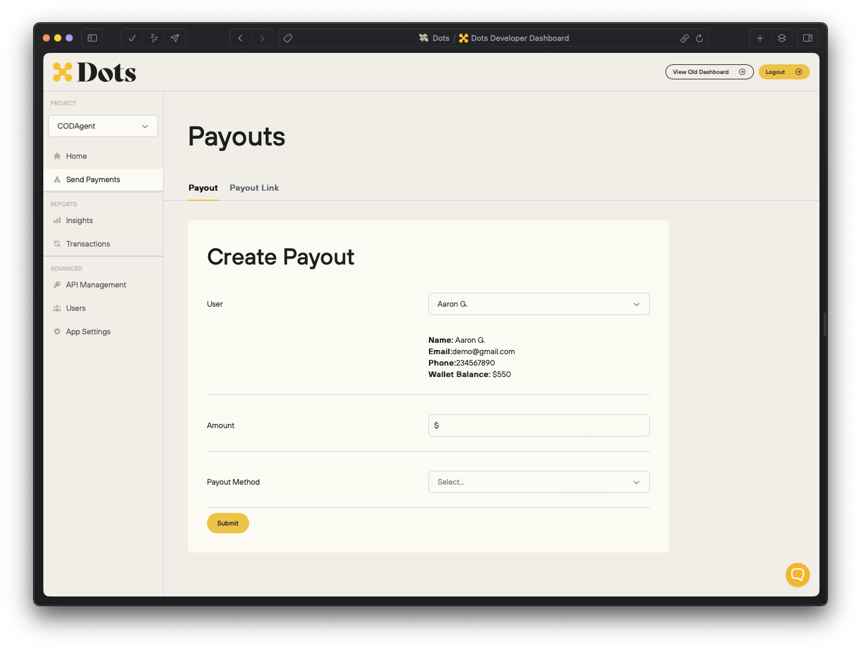Click inside the Amount input field
The image size is (861, 650).
(539, 425)
